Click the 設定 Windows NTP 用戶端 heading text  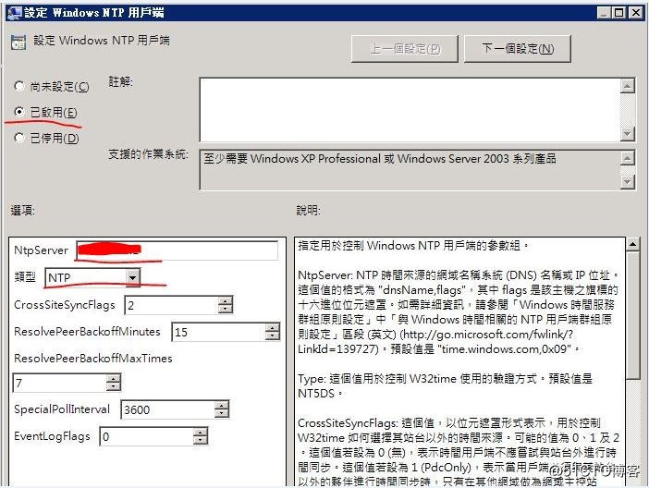click(x=102, y=41)
